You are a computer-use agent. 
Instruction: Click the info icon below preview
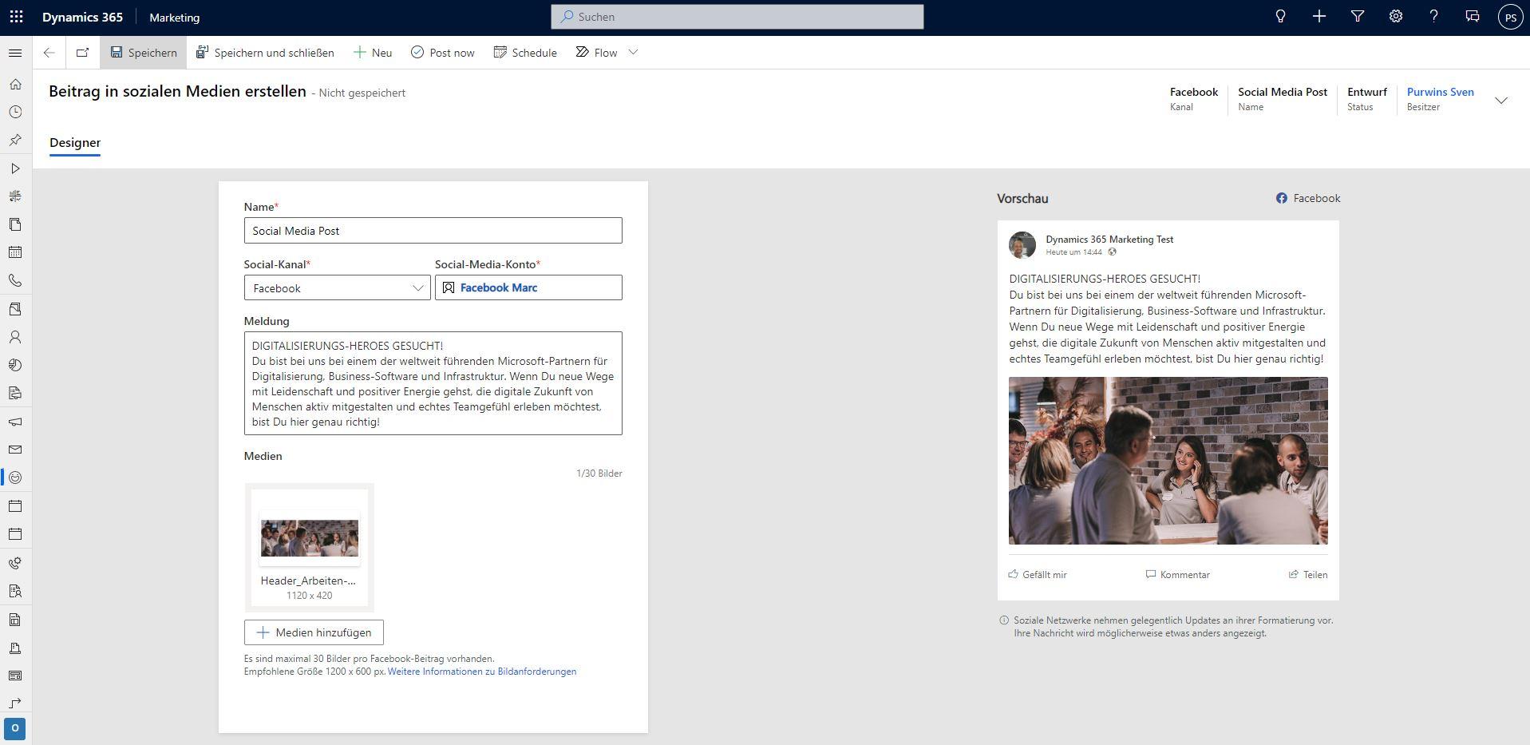click(x=1004, y=620)
